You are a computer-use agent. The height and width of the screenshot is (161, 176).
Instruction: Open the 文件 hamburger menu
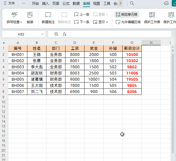tap(9, 3)
